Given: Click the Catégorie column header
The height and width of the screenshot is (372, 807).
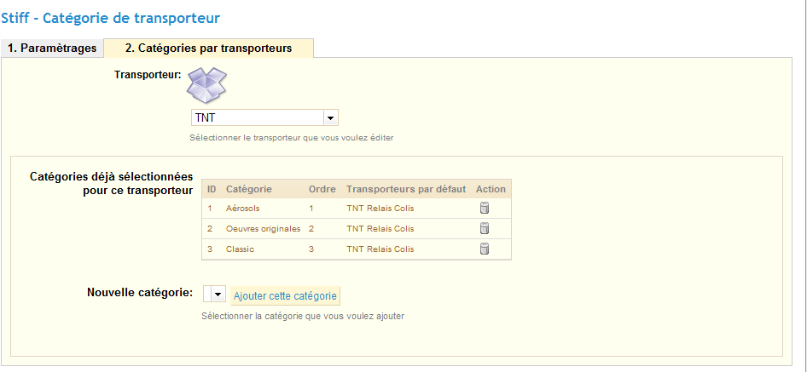Looking at the screenshot, I should tap(249, 189).
